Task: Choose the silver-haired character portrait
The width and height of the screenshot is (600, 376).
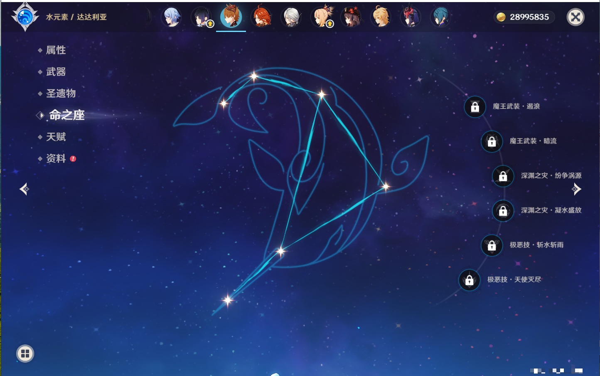Action: [291, 17]
